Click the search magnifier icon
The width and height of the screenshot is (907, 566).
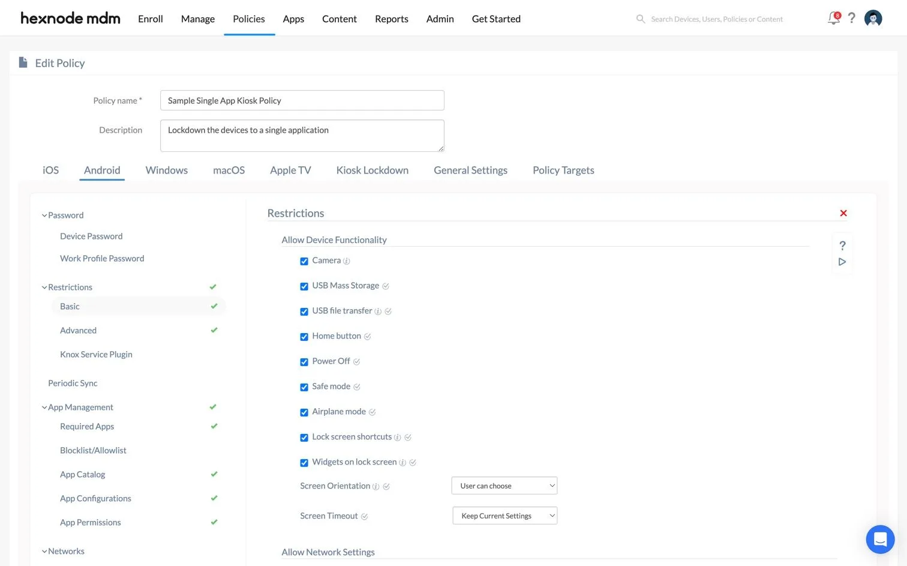641,19
